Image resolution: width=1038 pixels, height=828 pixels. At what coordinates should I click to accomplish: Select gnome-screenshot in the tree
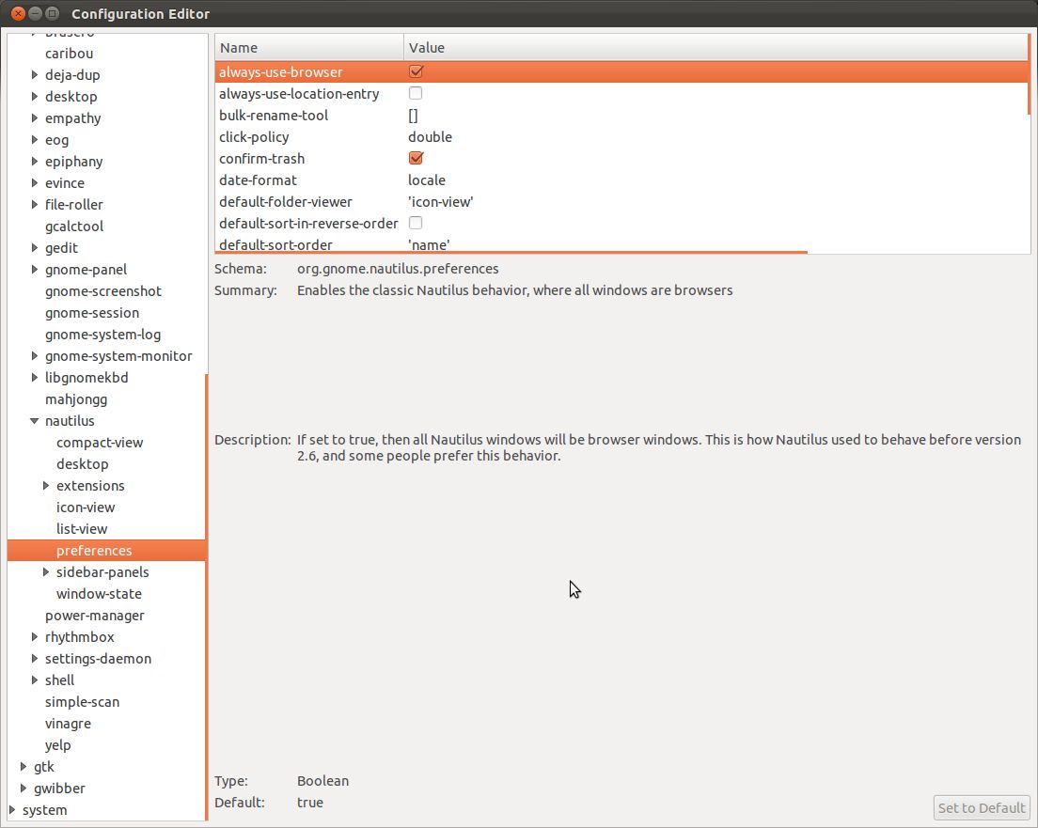(x=103, y=291)
